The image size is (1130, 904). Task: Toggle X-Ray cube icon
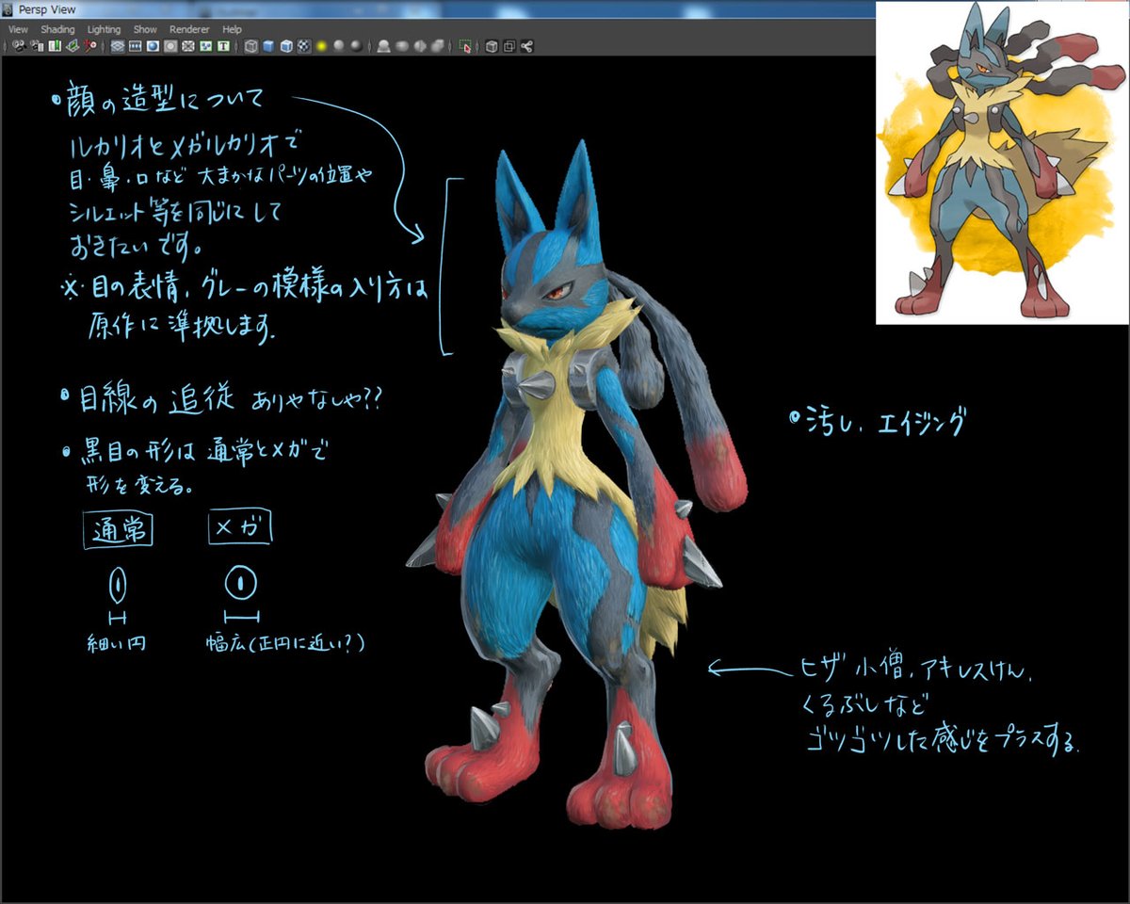coord(492,45)
